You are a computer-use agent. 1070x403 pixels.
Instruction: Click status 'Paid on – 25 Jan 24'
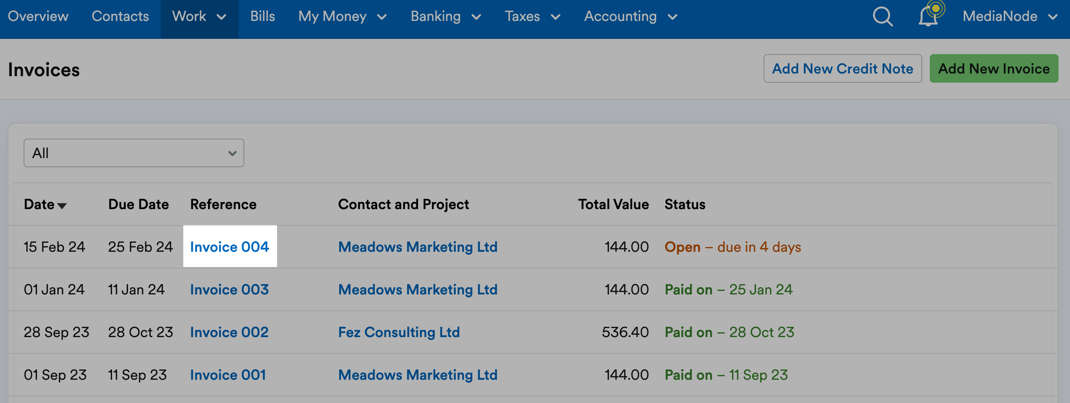click(x=728, y=289)
